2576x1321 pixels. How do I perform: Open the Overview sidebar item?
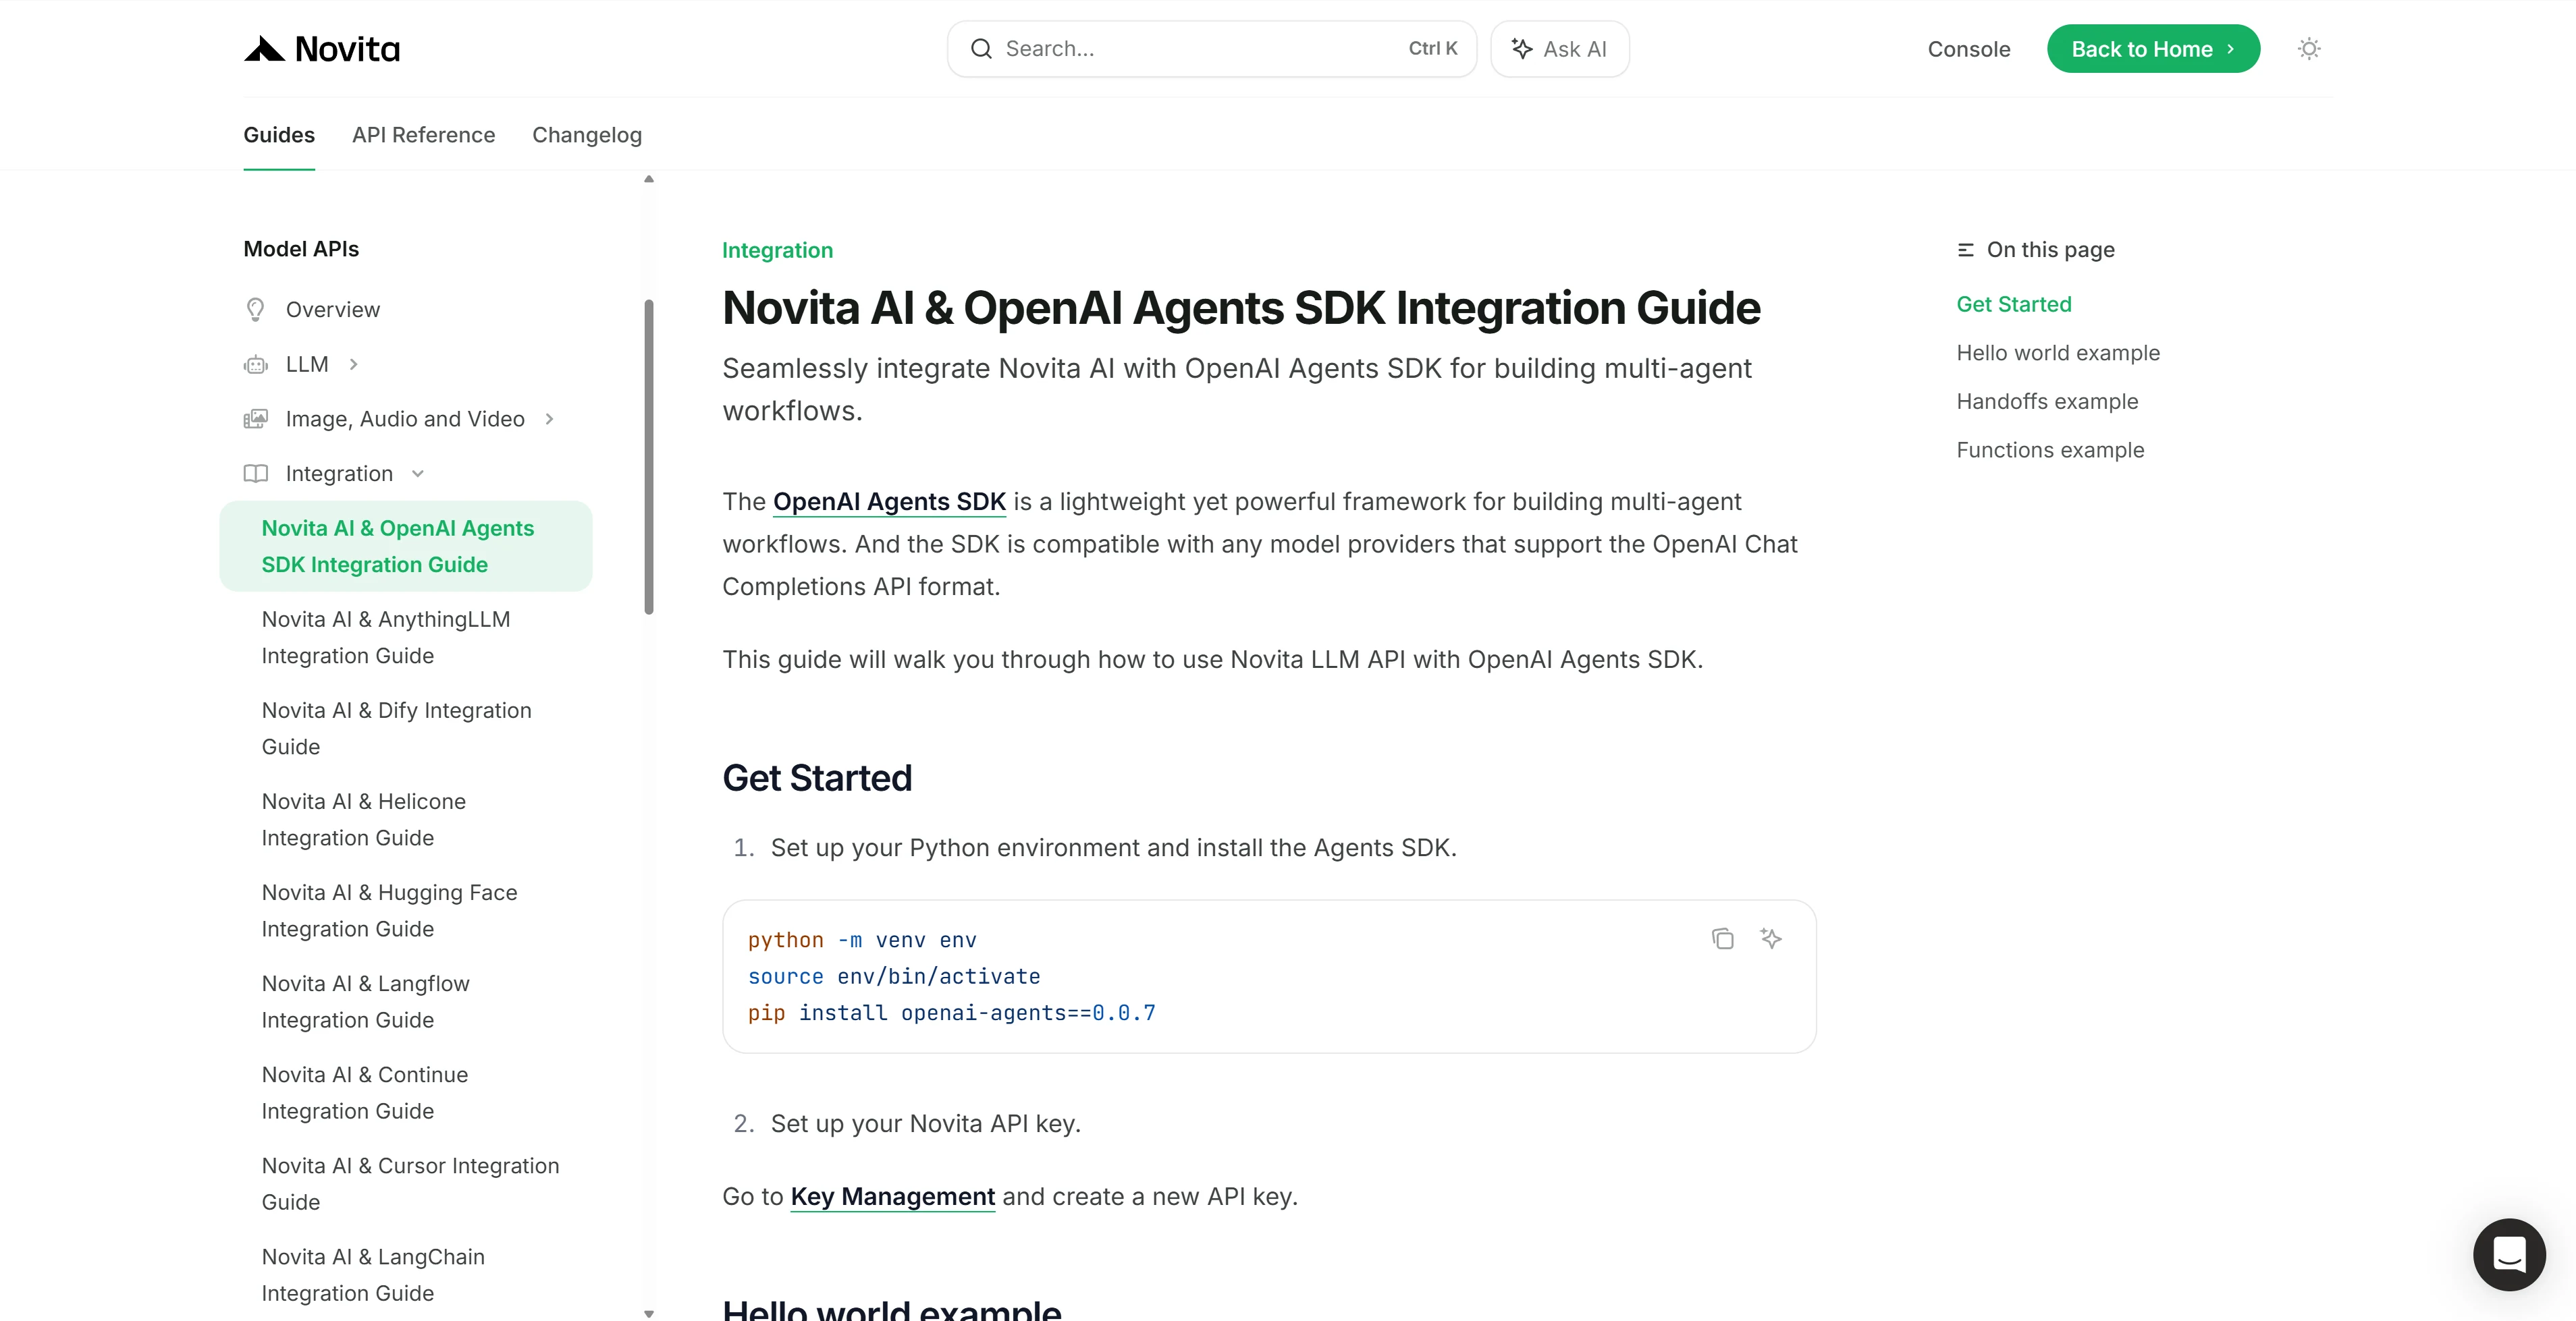tap(332, 310)
